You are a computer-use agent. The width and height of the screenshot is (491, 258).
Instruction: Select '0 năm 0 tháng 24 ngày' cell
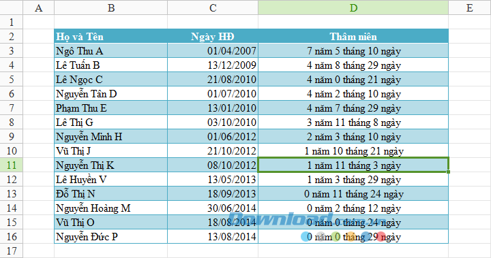(x=353, y=223)
